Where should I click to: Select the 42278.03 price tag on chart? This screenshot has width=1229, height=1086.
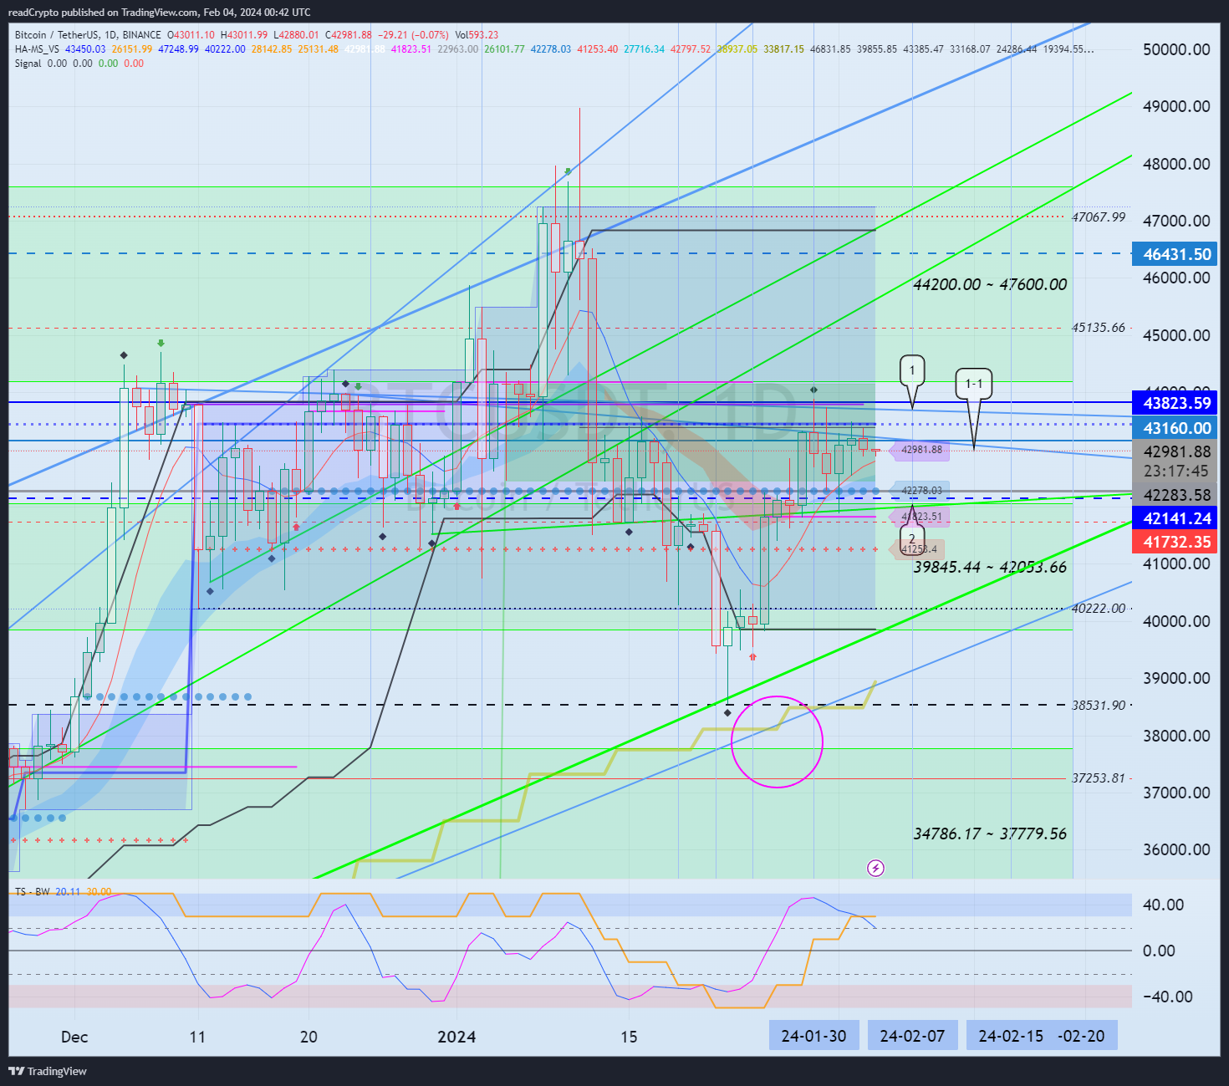click(921, 491)
